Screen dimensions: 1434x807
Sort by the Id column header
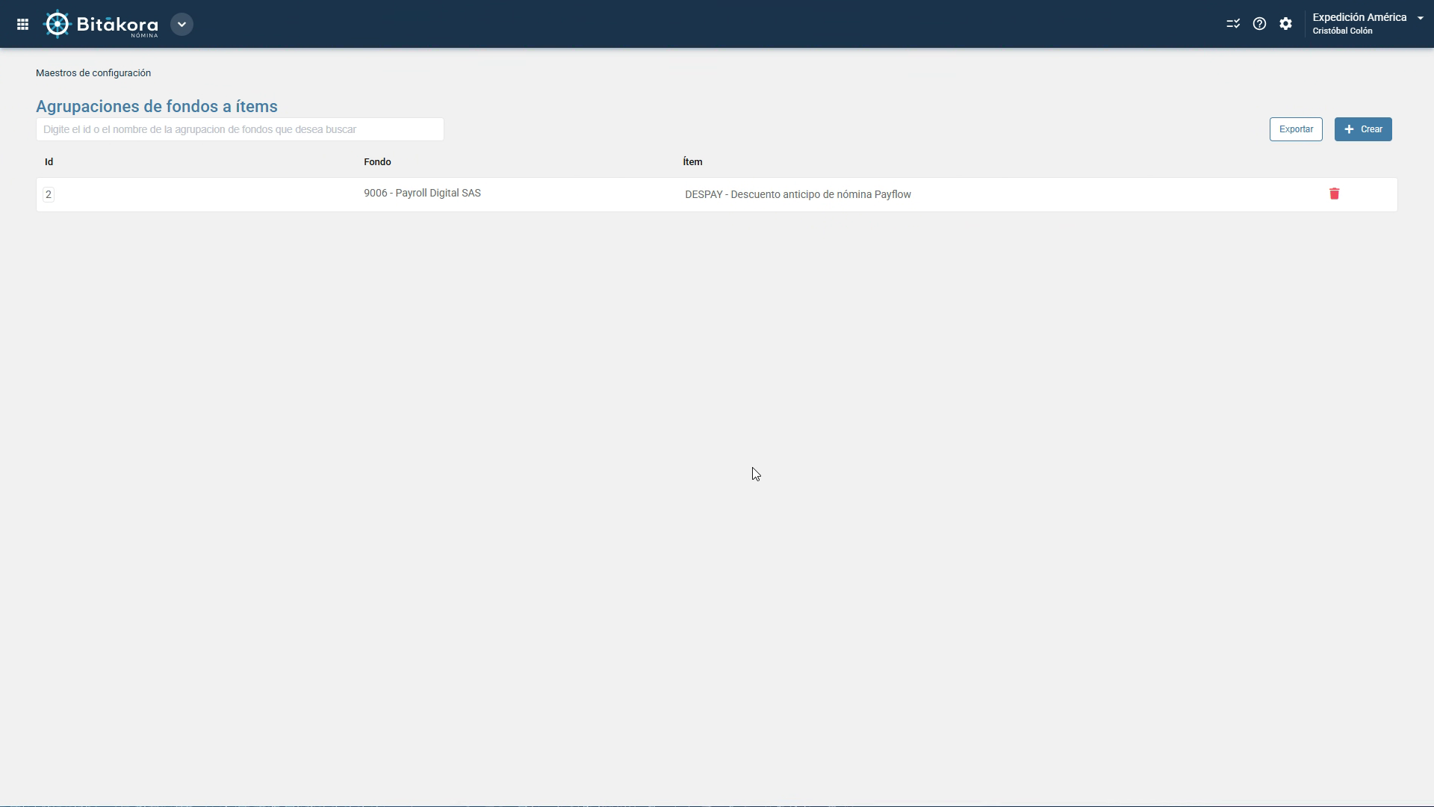(49, 161)
